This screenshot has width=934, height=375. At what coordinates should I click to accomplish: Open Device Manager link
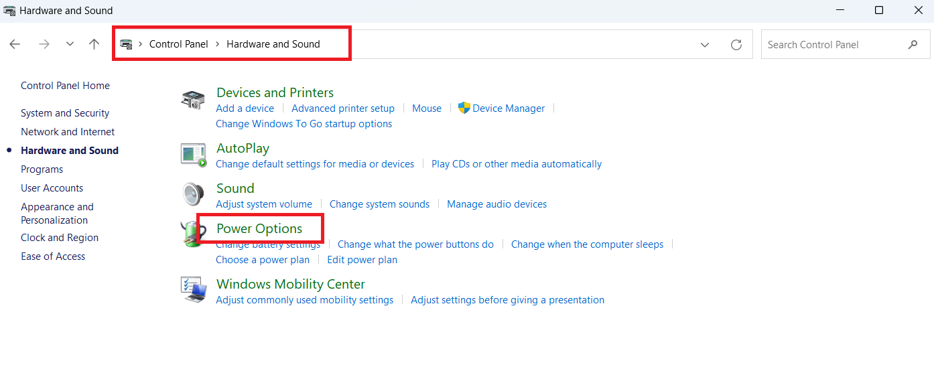[x=509, y=108]
